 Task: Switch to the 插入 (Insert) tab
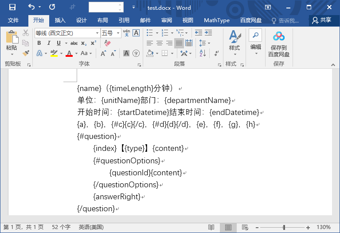pos(60,20)
